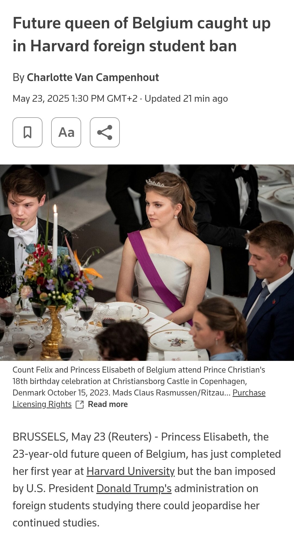
Task: Tap the Future queen of Belgium headline
Action: (142, 34)
